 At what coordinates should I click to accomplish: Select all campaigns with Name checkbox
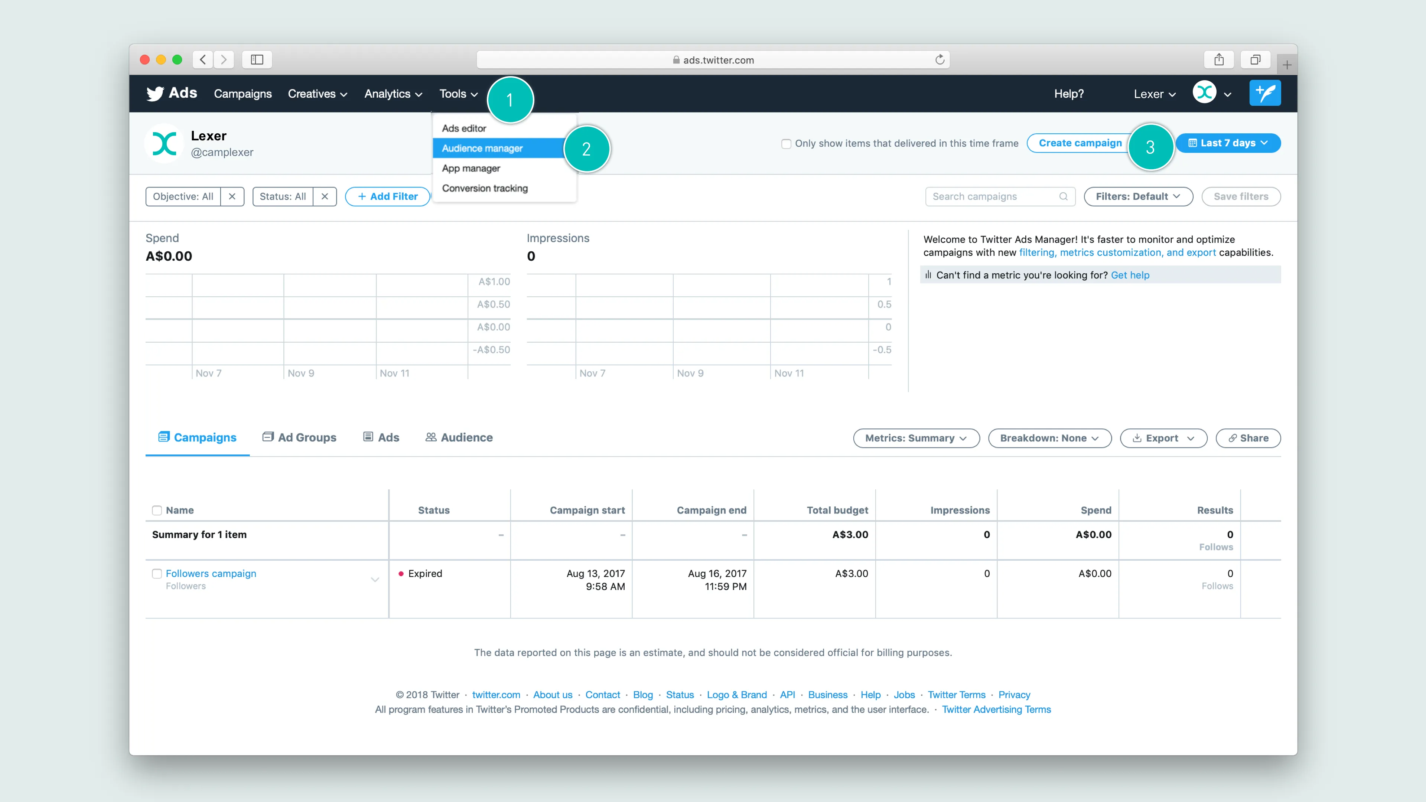click(x=157, y=510)
